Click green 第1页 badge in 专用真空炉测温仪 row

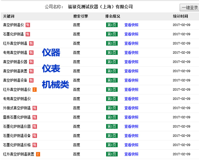pyautogui.click(x=112, y=99)
